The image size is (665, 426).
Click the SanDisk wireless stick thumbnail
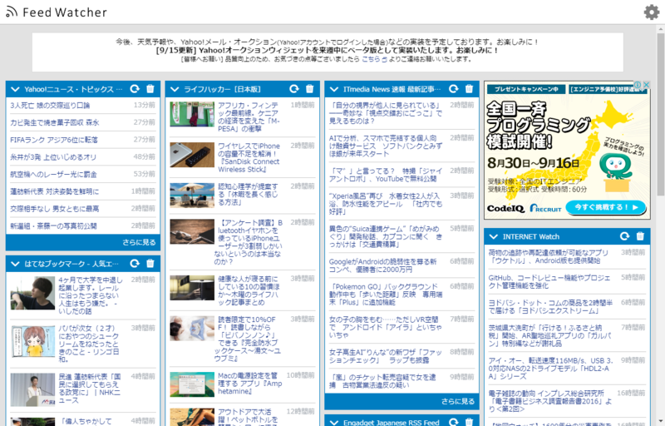192,155
